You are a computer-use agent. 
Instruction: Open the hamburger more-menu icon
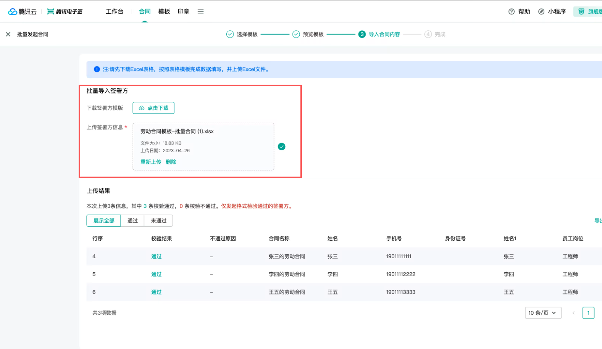[x=200, y=11]
